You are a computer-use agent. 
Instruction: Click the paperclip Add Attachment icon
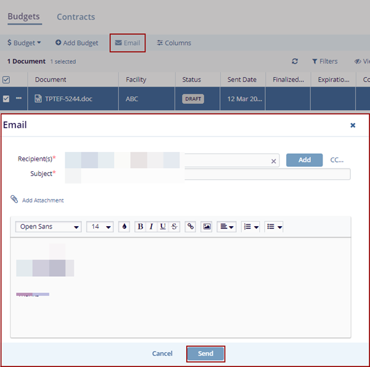coord(14,200)
